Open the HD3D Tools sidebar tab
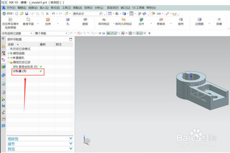 coord(3,75)
